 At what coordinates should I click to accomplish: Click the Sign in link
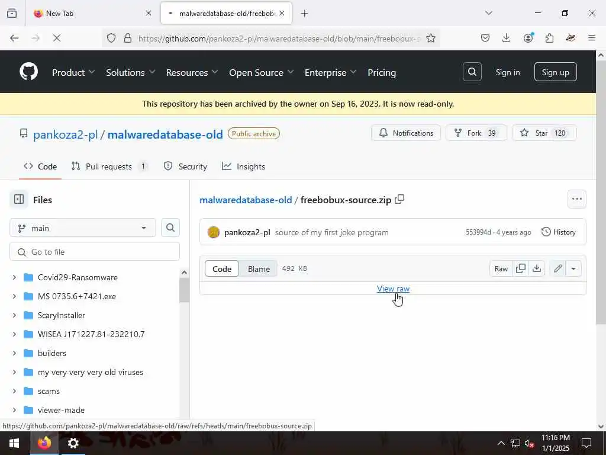pos(507,72)
